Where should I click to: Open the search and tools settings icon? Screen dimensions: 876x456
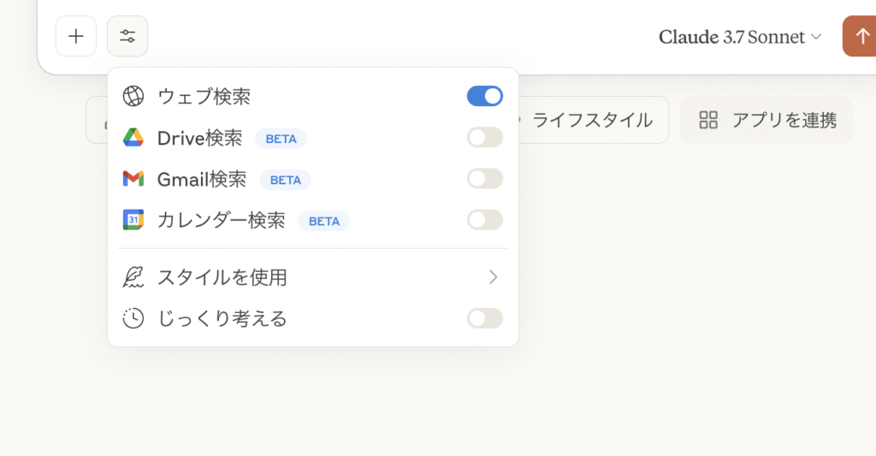127,36
